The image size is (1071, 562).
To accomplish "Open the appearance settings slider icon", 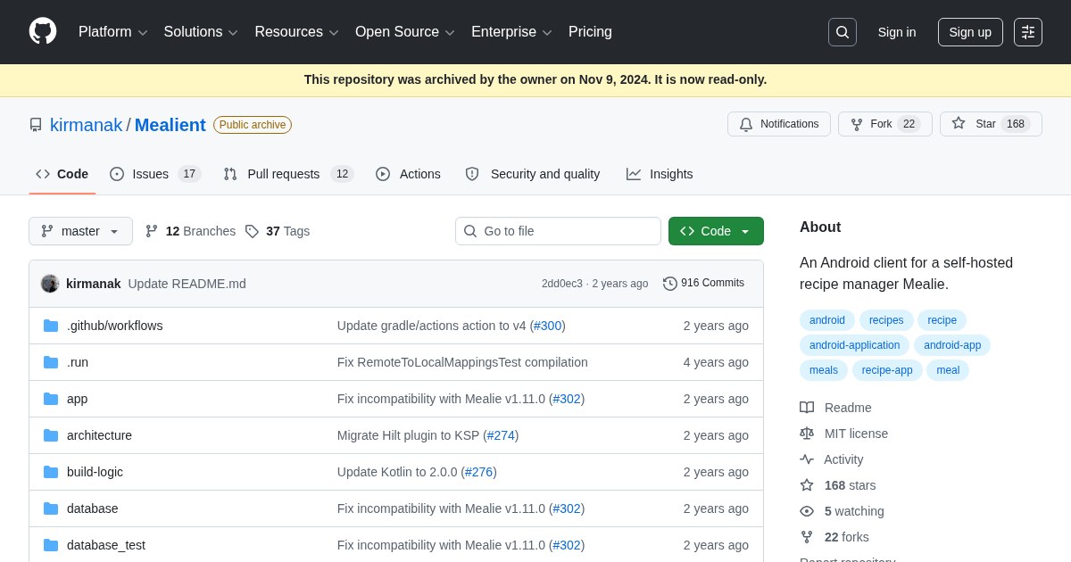I will pos(1028,32).
